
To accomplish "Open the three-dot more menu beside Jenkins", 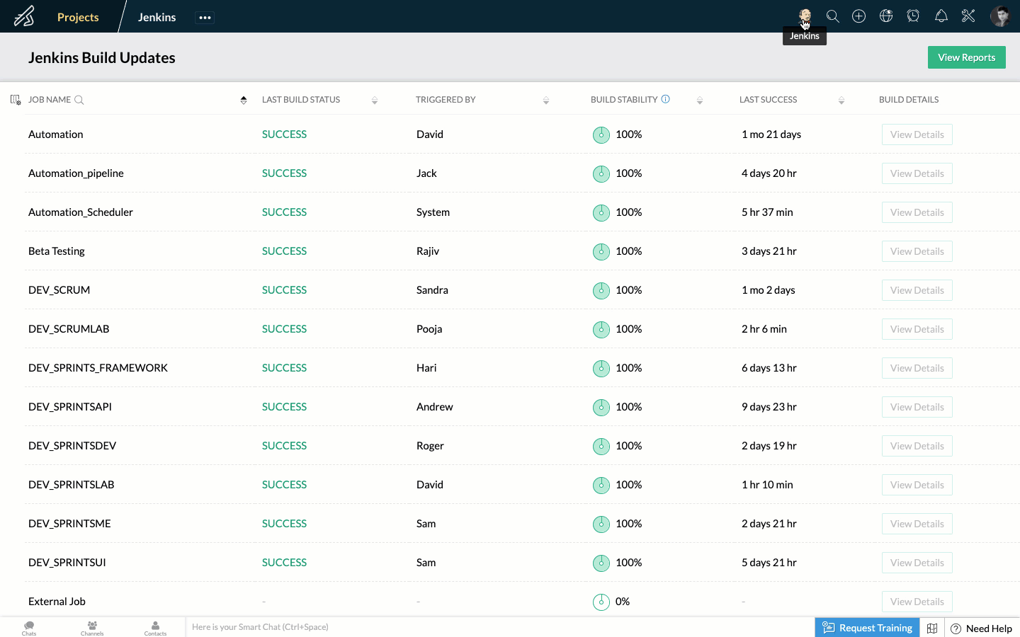I will coord(205,18).
